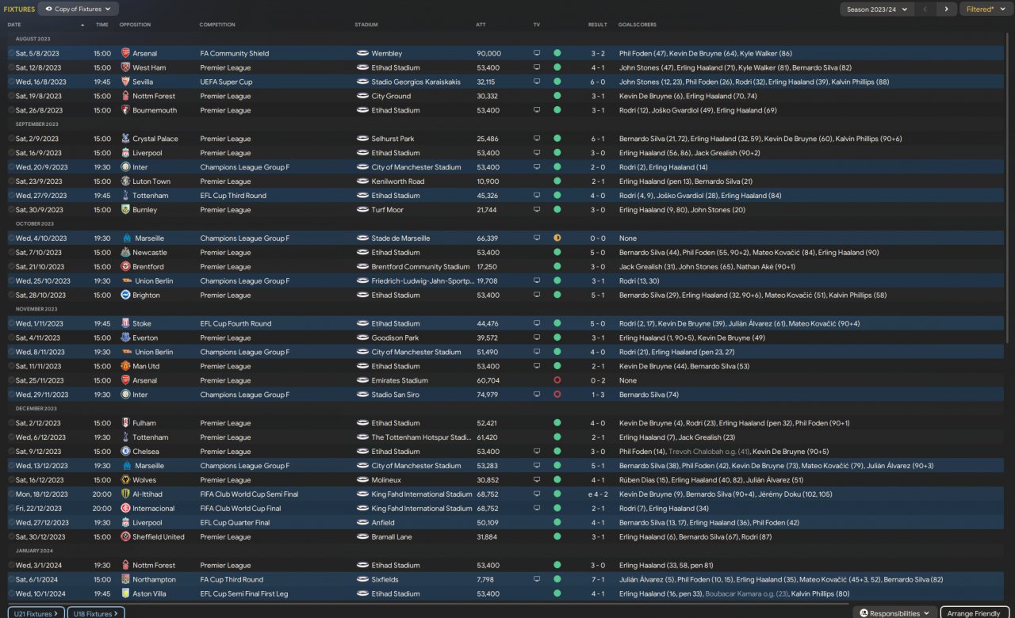
Task: Sort fixtures by the Date column header
Action: (14, 25)
